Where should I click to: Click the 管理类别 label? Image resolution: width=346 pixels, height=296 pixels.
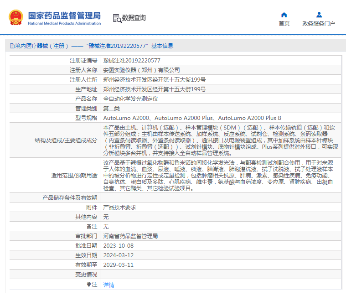point(86,109)
